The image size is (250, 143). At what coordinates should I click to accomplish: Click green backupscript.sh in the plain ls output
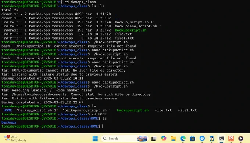pyautogui.click(x=133, y=110)
